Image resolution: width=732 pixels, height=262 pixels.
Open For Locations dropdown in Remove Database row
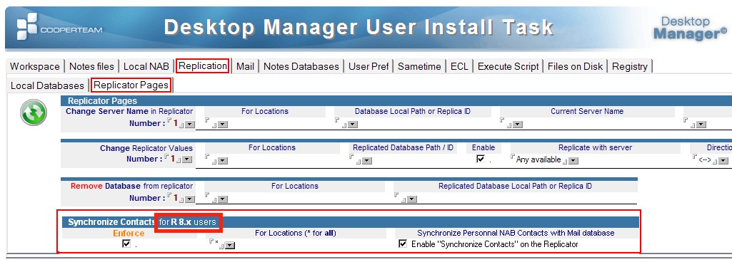tap(223, 199)
